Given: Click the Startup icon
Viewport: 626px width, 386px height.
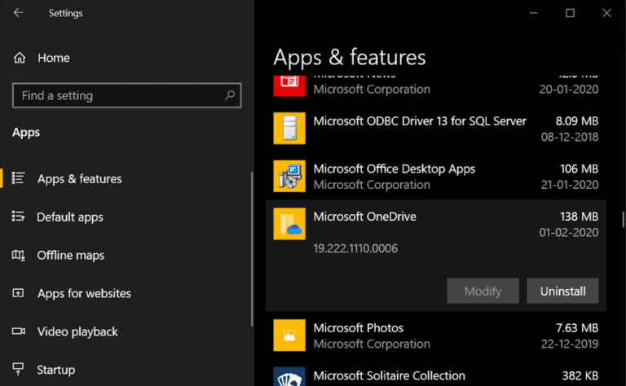Looking at the screenshot, I should pyautogui.click(x=19, y=369).
